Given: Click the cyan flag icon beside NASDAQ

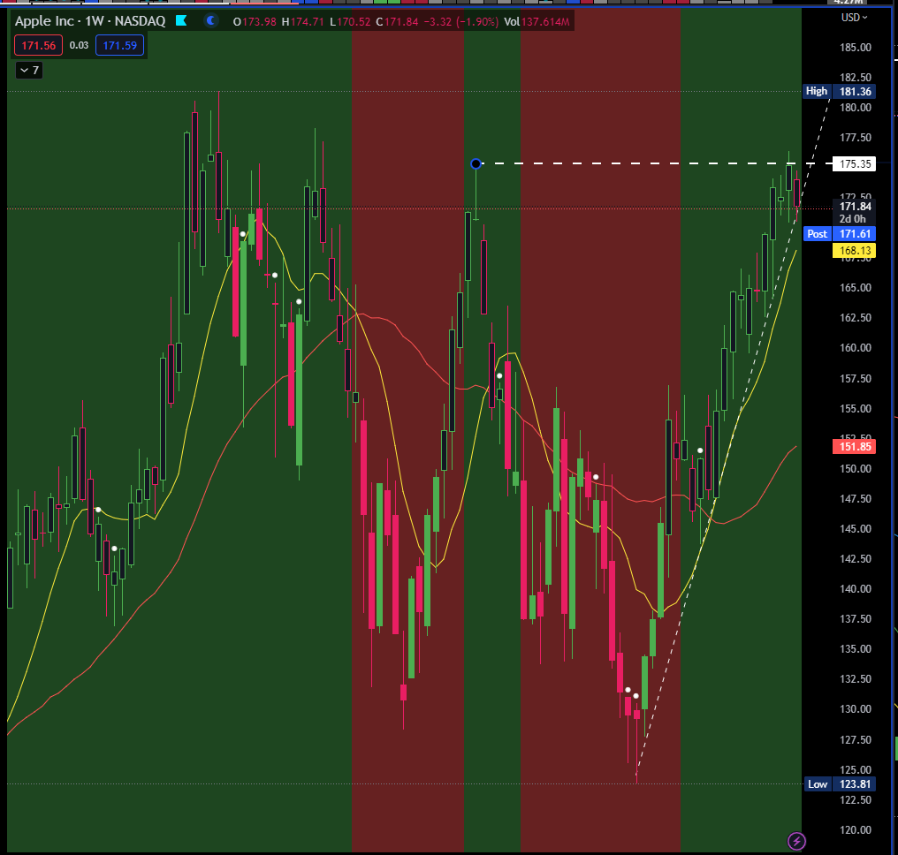Looking at the screenshot, I should click(181, 20).
